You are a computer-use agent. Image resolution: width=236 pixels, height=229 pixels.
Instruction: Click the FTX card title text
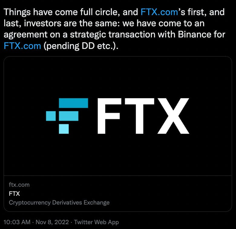[14, 194]
